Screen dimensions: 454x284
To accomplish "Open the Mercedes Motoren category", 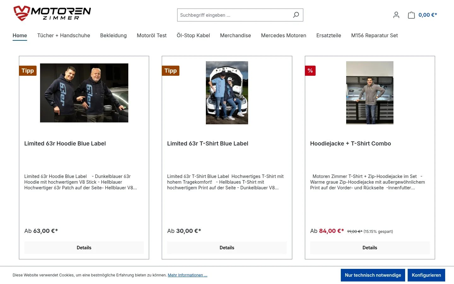I will pos(283,35).
